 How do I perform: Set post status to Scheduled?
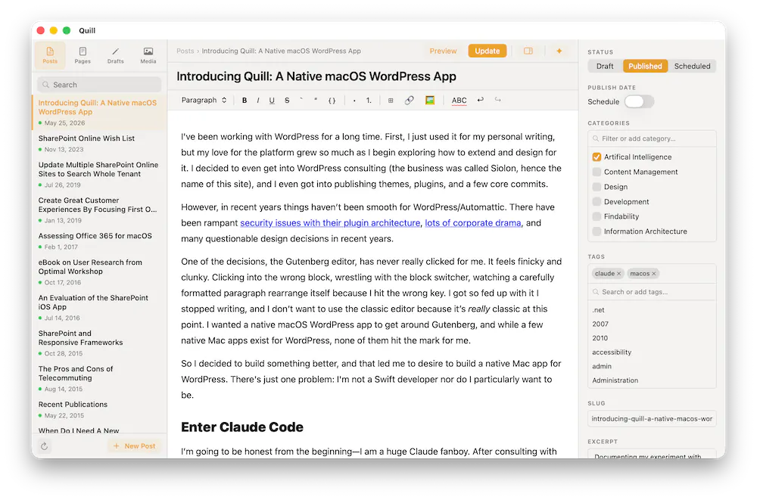coord(692,66)
